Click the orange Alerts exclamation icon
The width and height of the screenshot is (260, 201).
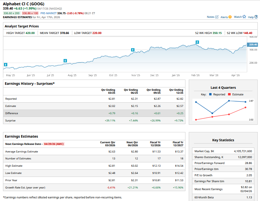[x=230, y=17]
